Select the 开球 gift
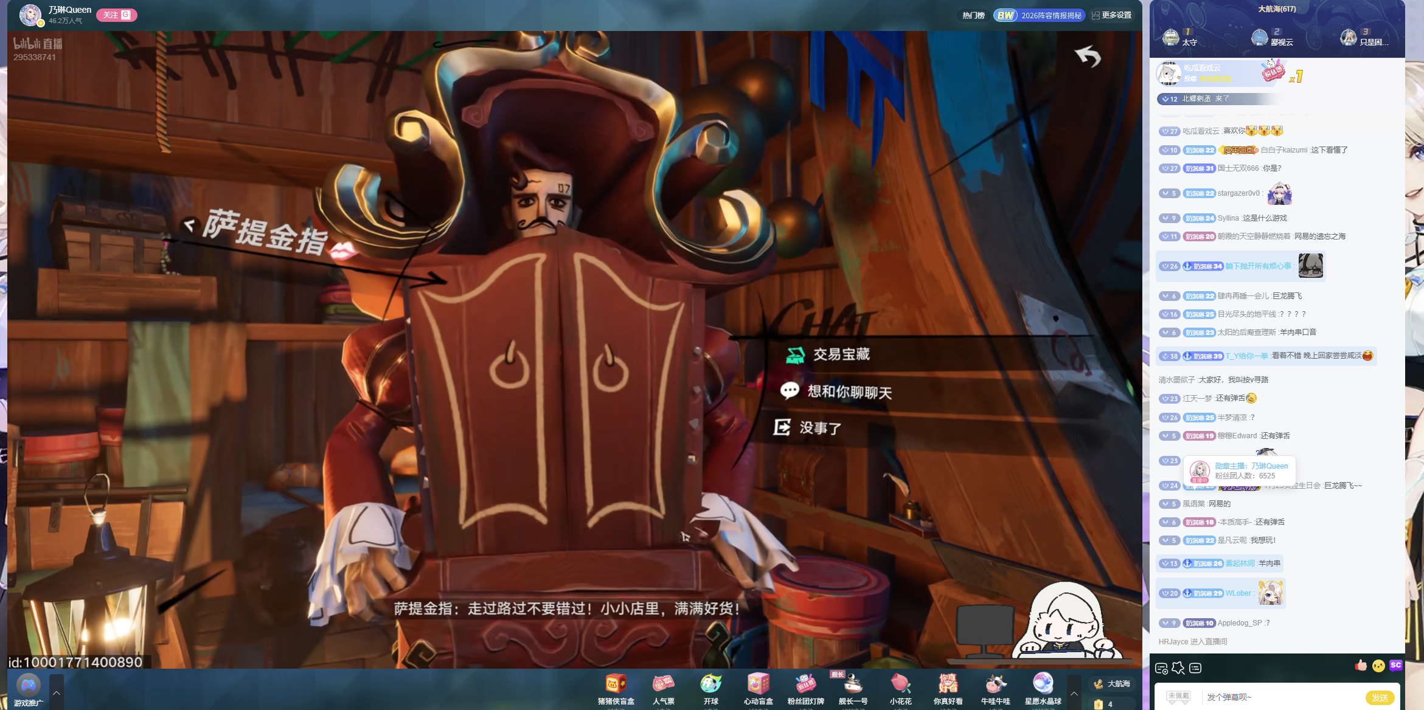This screenshot has height=710, width=1424. pyautogui.click(x=710, y=691)
